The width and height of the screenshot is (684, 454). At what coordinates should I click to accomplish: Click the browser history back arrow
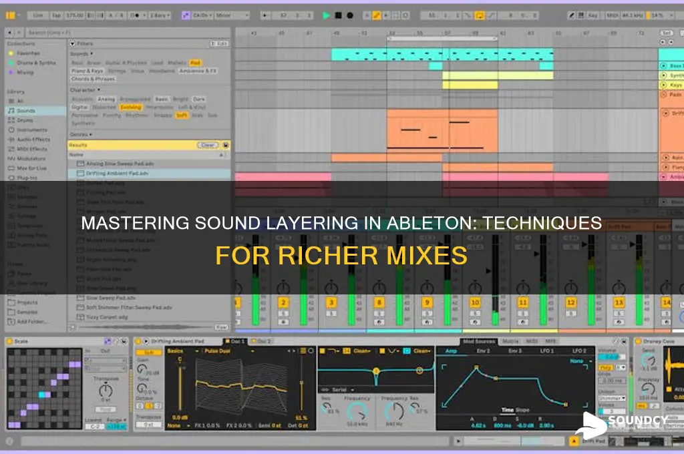point(9,32)
